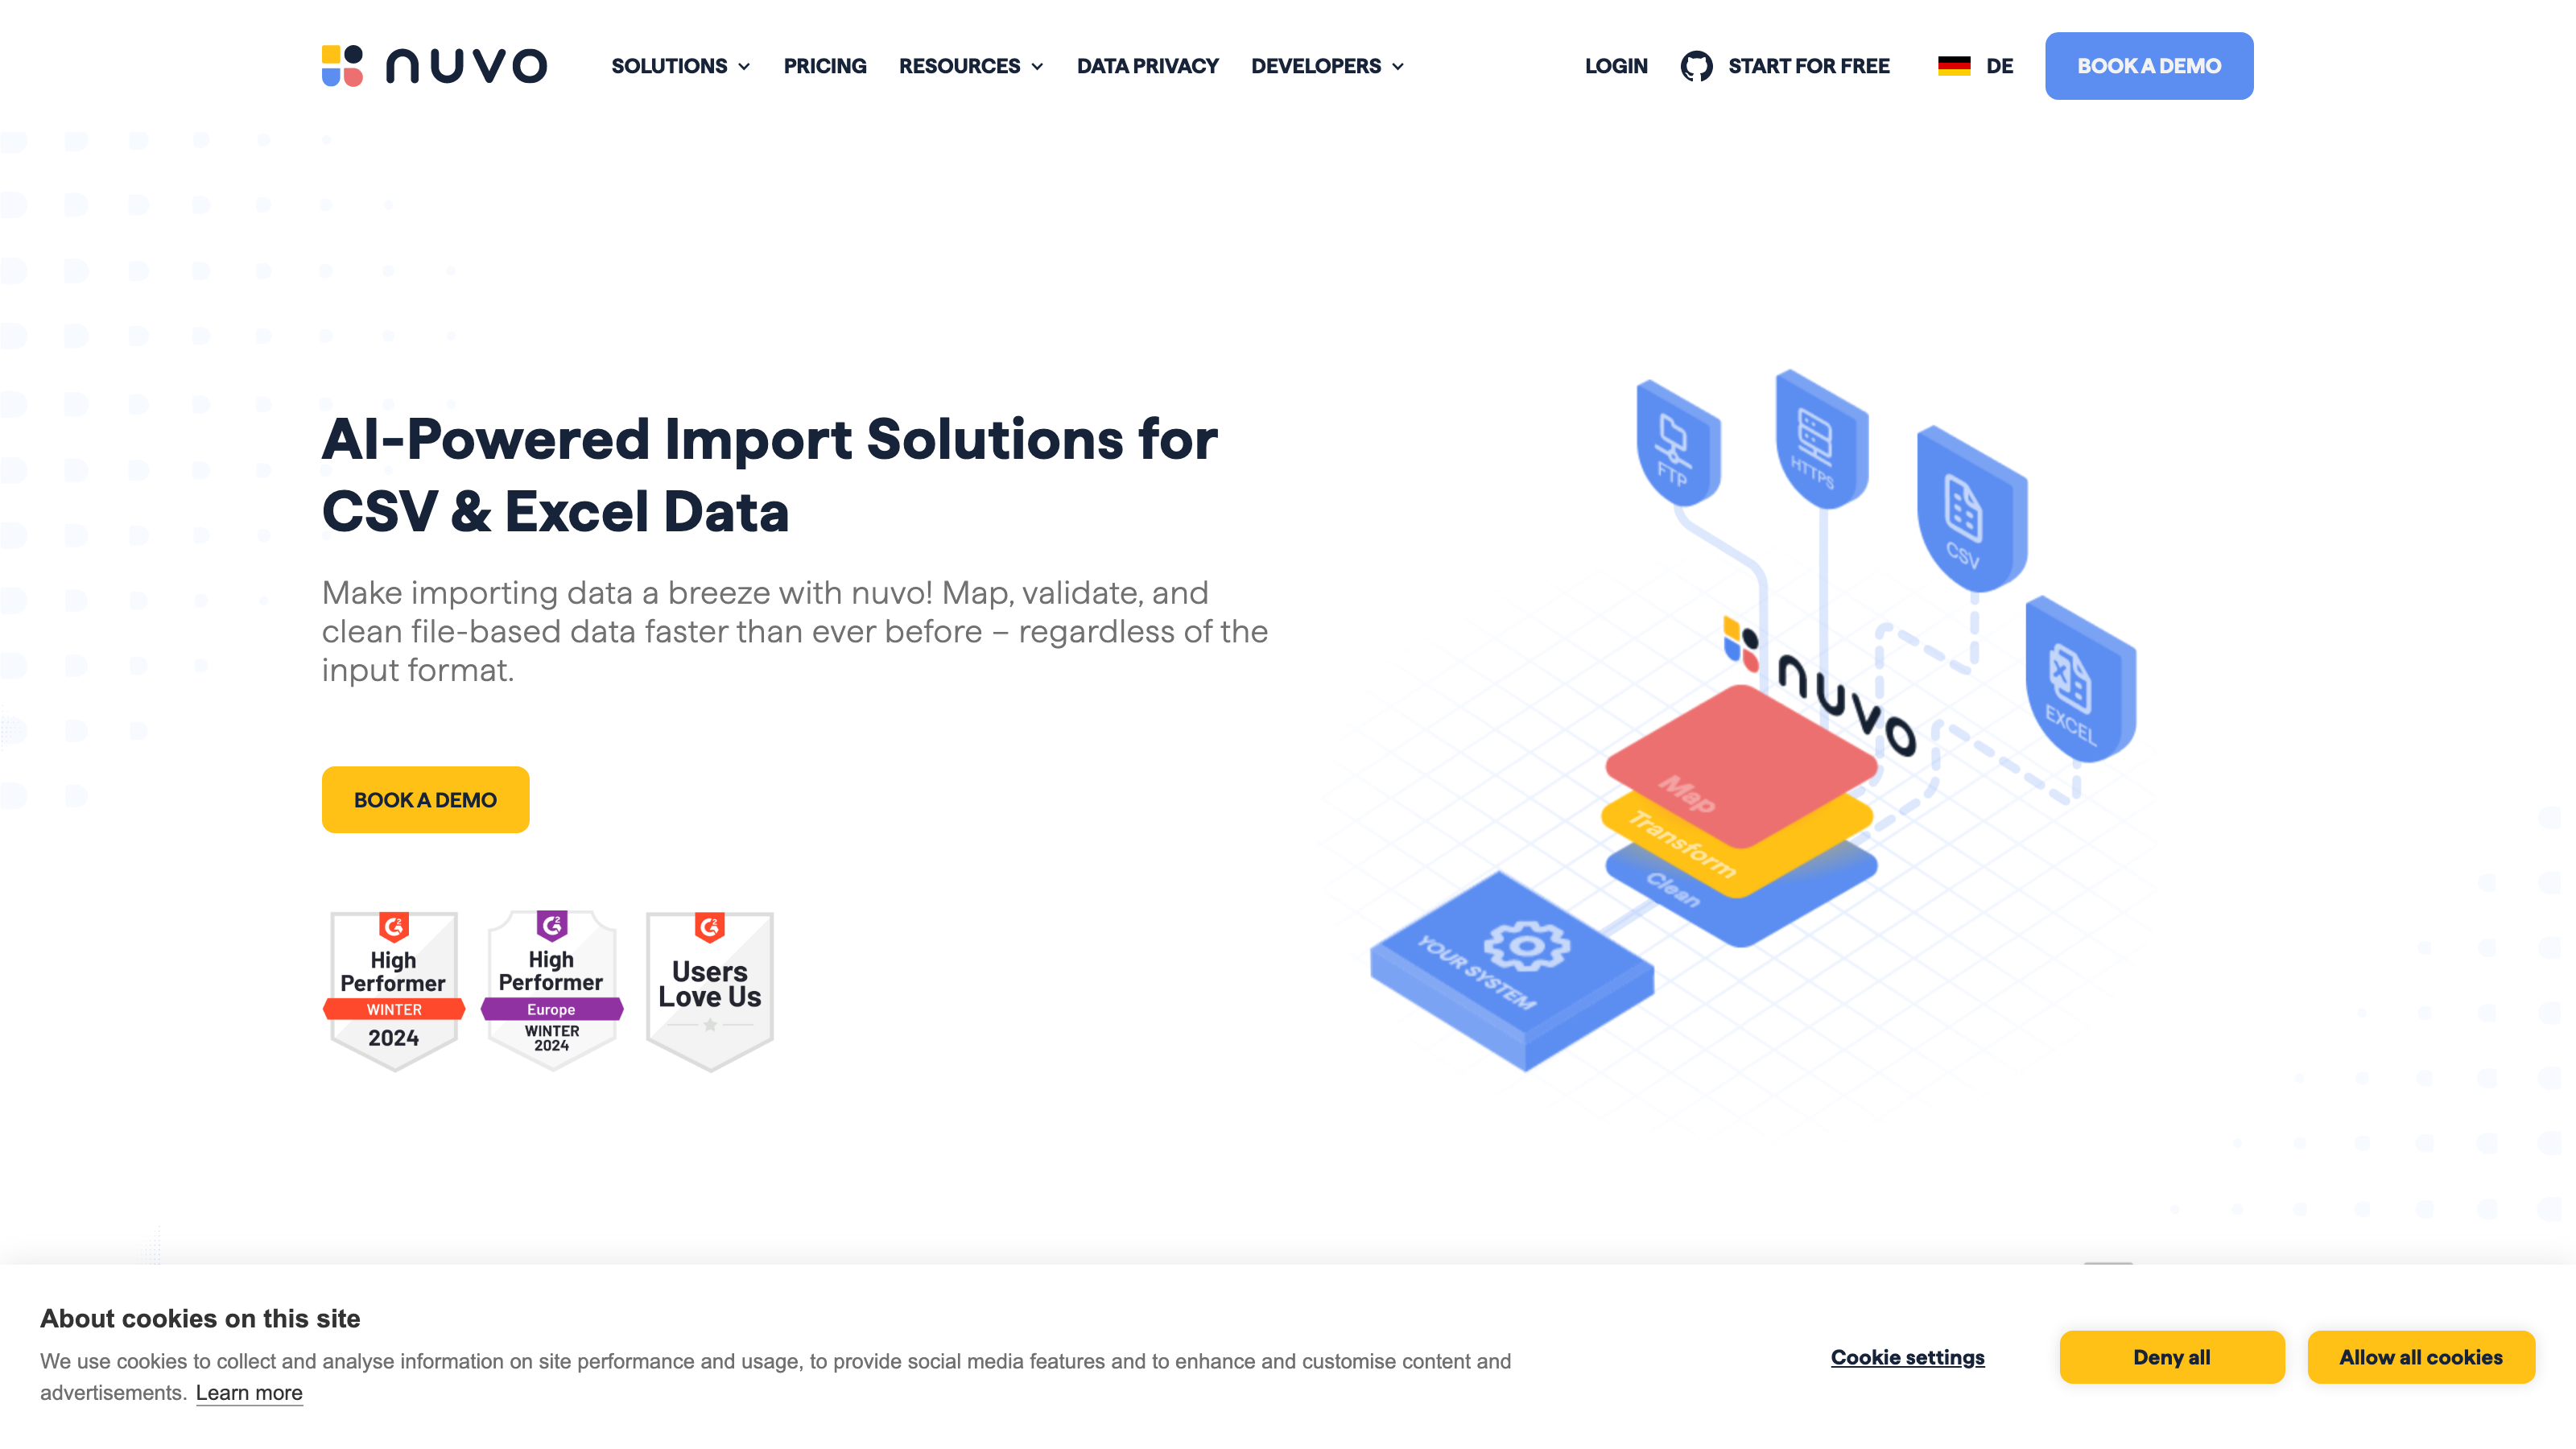The width and height of the screenshot is (2576, 1449).
Task: Toggle the DE language selector
Action: 1975,65
